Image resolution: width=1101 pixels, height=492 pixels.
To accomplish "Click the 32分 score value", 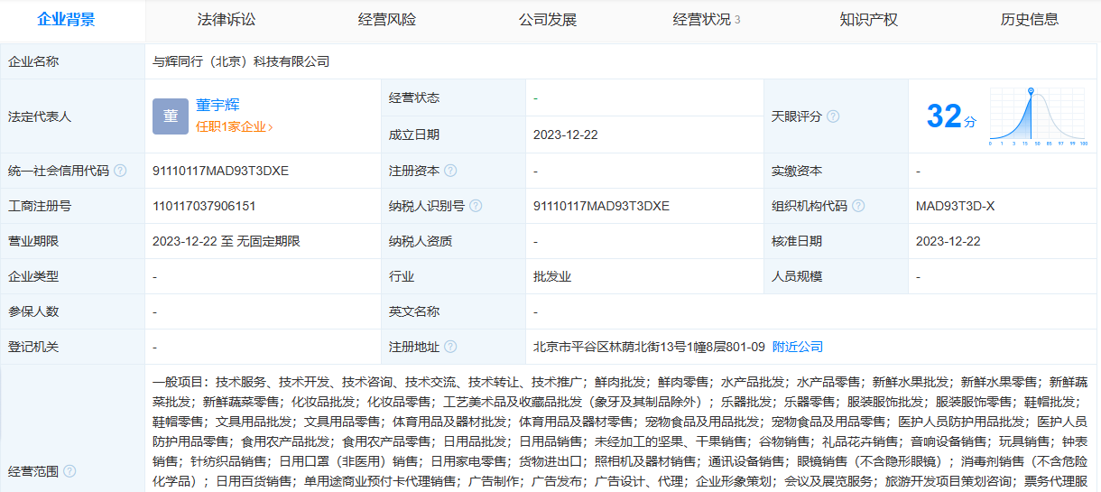I will 951,116.
